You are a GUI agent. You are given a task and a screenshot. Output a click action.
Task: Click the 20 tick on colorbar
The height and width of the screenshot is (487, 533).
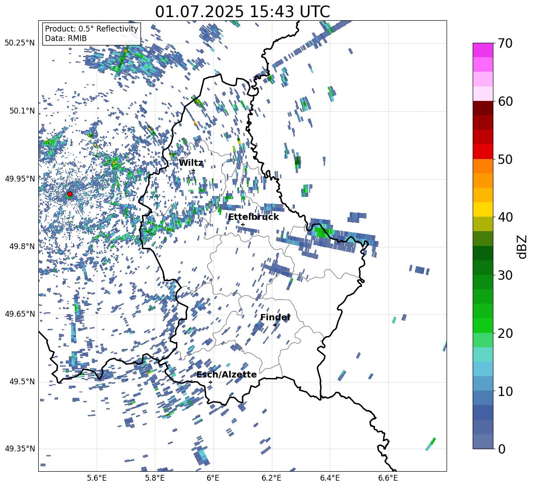[505, 333]
